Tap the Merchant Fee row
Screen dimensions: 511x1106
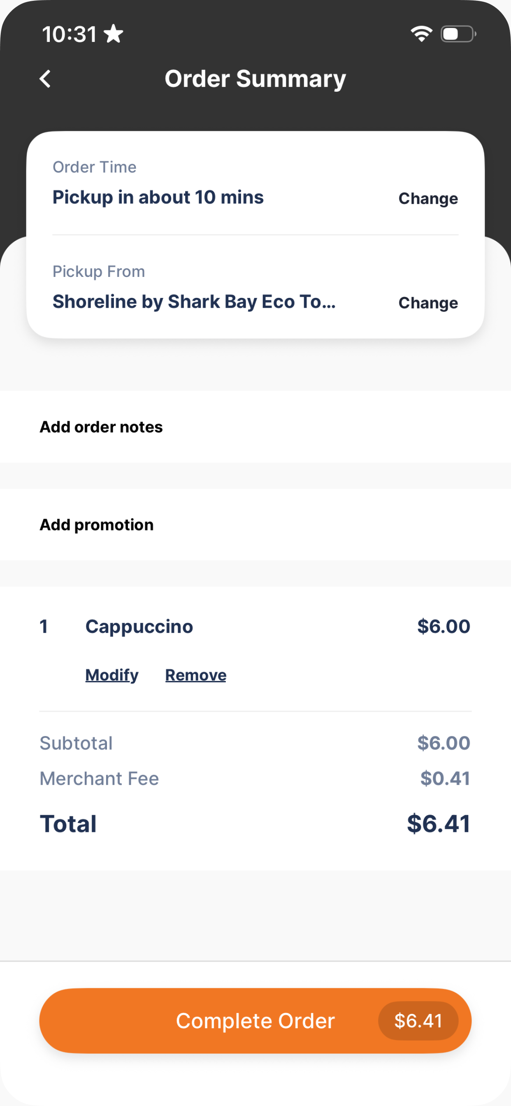(255, 778)
